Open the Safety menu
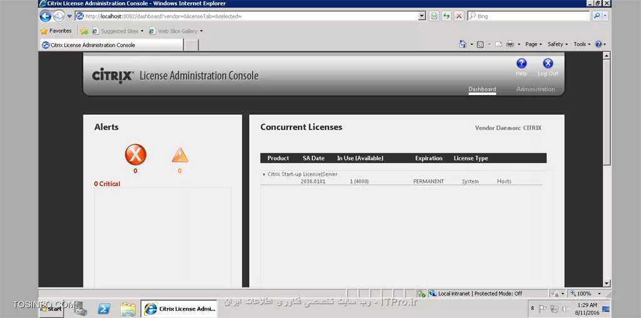The image size is (641, 318). [558, 44]
